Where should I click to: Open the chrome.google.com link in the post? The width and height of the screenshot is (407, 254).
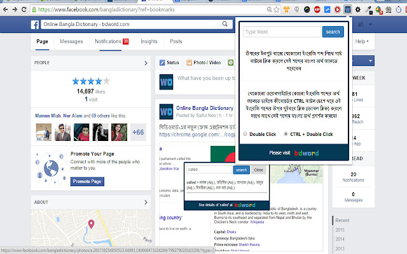pos(197,135)
